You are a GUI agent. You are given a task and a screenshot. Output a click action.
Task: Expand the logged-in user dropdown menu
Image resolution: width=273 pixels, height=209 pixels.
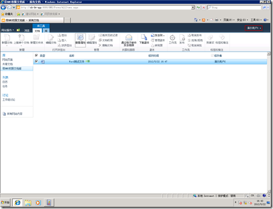point(253,28)
